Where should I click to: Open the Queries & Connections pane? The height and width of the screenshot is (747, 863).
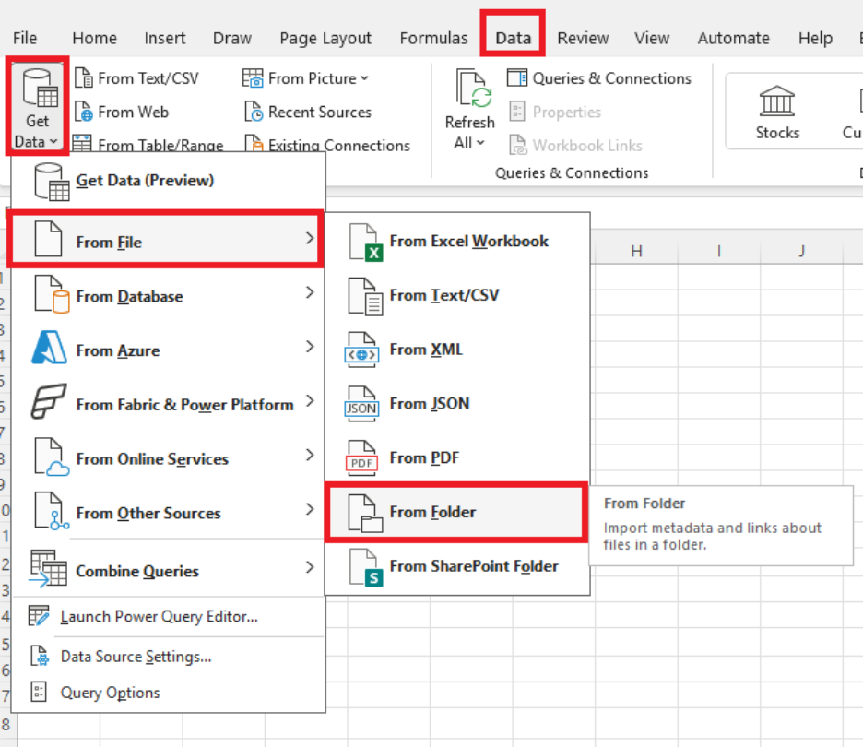(598, 78)
